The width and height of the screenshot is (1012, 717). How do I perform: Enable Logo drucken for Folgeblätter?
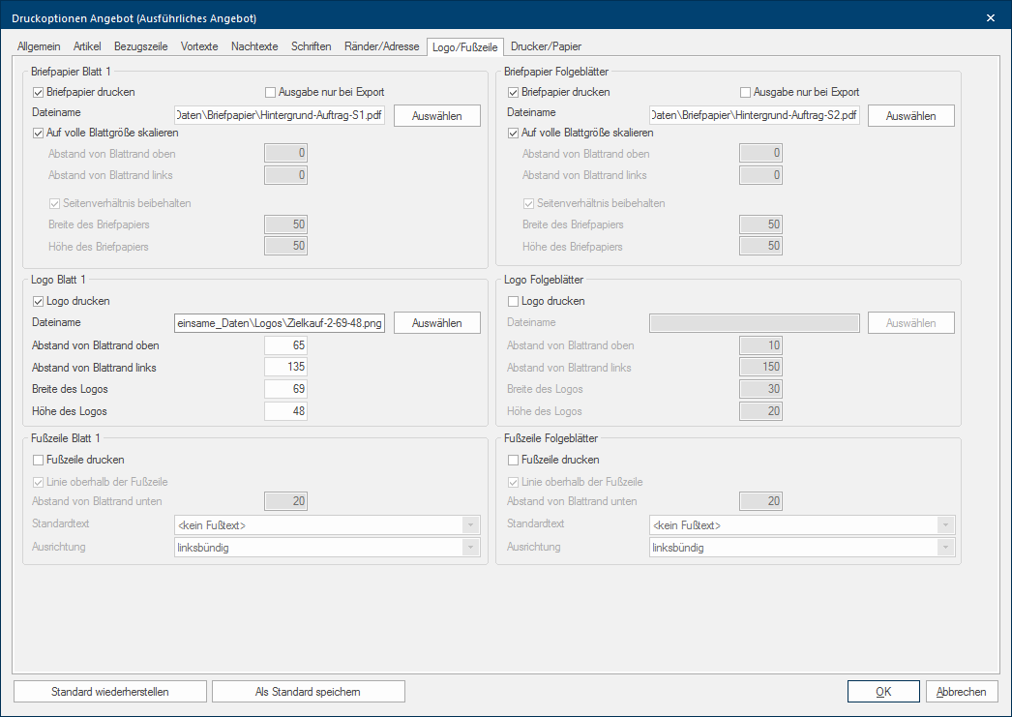pyautogui.click(x=514, y=301)
